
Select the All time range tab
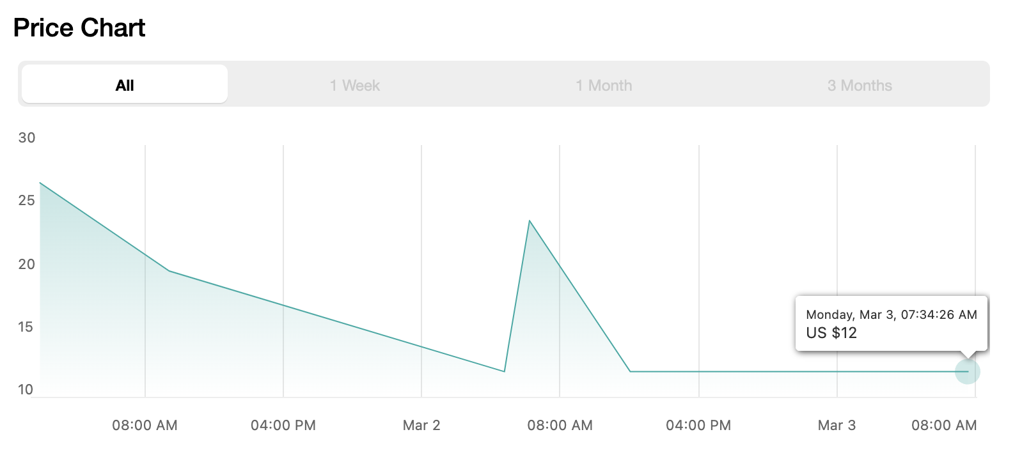coord(125,85)
